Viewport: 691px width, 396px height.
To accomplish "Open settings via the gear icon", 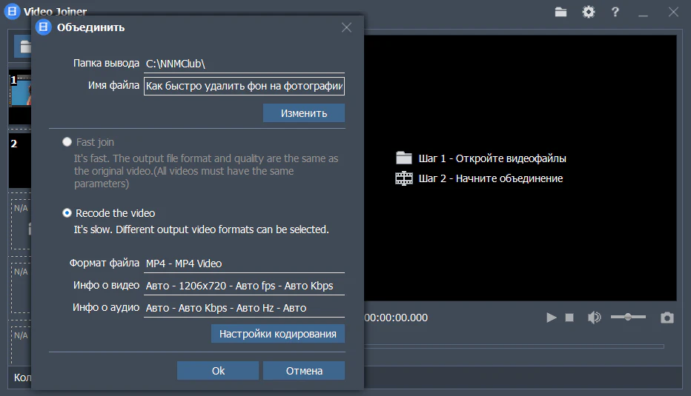I will pyautogui.click(x=589, y=12).
